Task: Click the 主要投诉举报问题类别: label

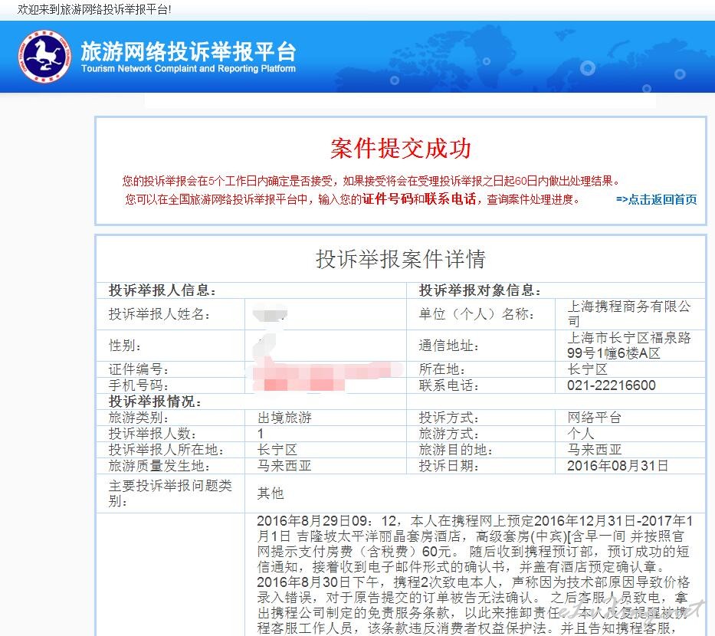Action: pyautogui.click(x=171, y=493)
